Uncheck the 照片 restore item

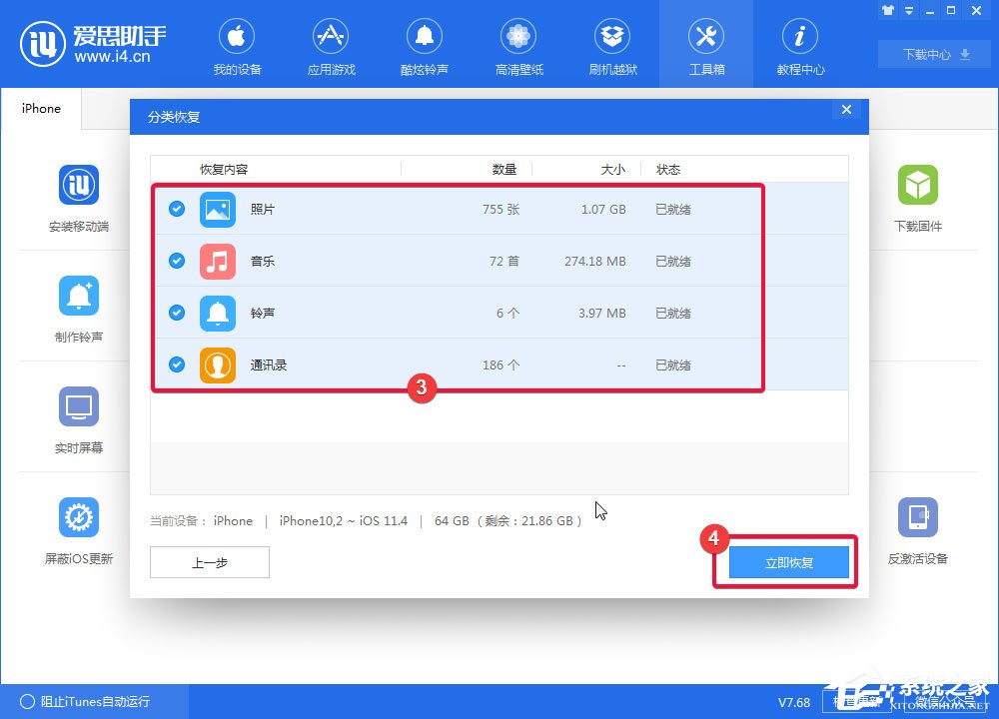point(176,210)
